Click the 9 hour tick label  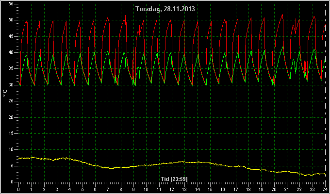coord(133,189)
